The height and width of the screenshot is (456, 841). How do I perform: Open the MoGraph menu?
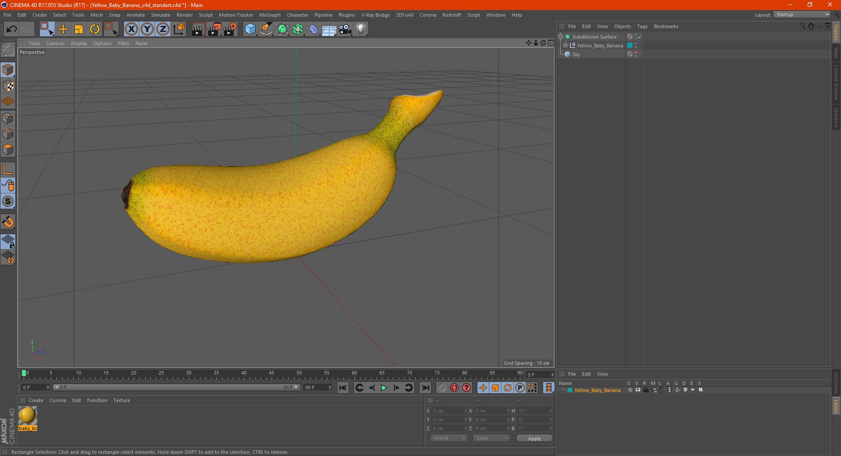coord(270,15)
